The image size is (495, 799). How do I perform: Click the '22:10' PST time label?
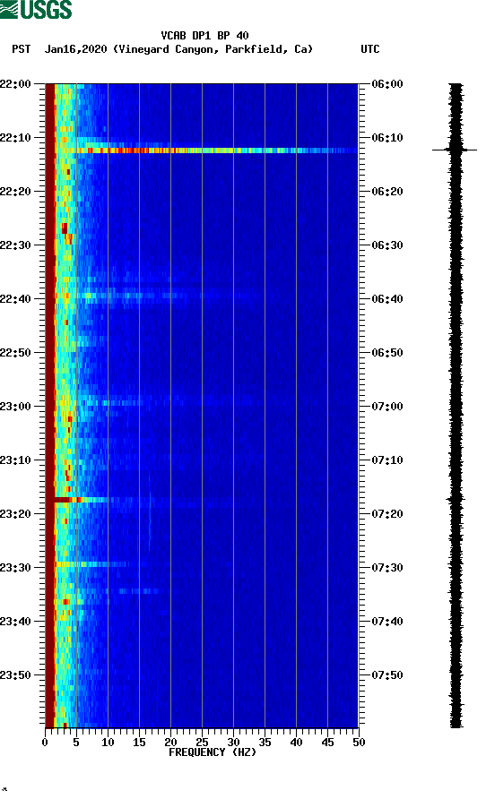[x=15, y=138]
